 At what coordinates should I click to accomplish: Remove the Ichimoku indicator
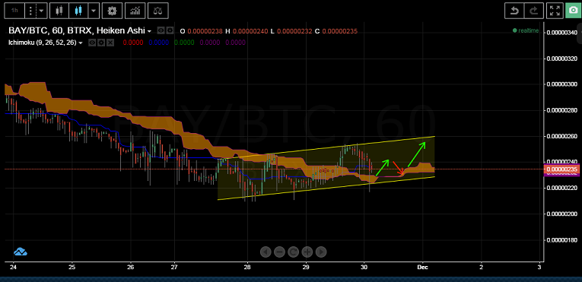coord(110,43)
